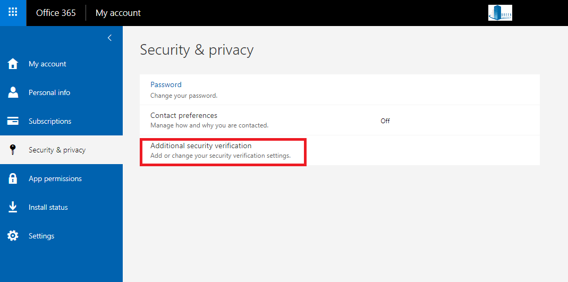
Task: Click the download arrow icon for Install status
Action: tap(13, 207)
